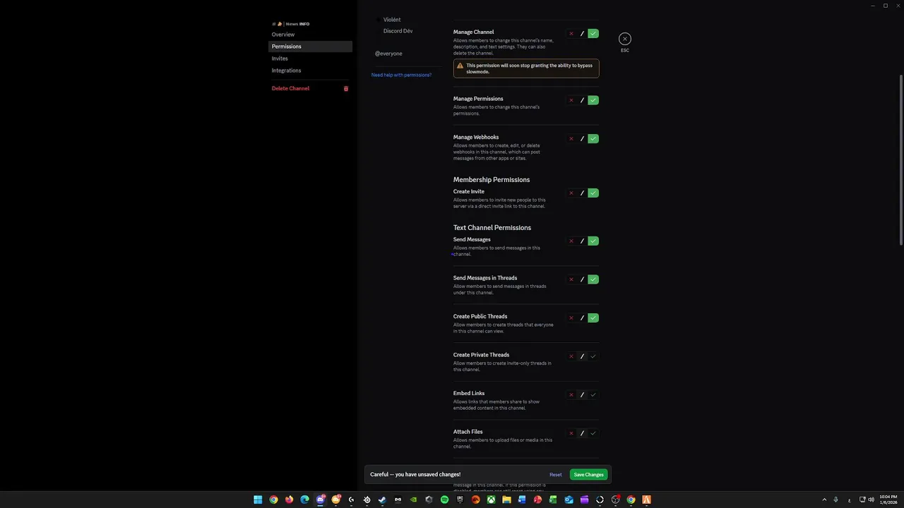
Task: Click the Reset link in unsaved bar
Action: (x=556, y=475)
